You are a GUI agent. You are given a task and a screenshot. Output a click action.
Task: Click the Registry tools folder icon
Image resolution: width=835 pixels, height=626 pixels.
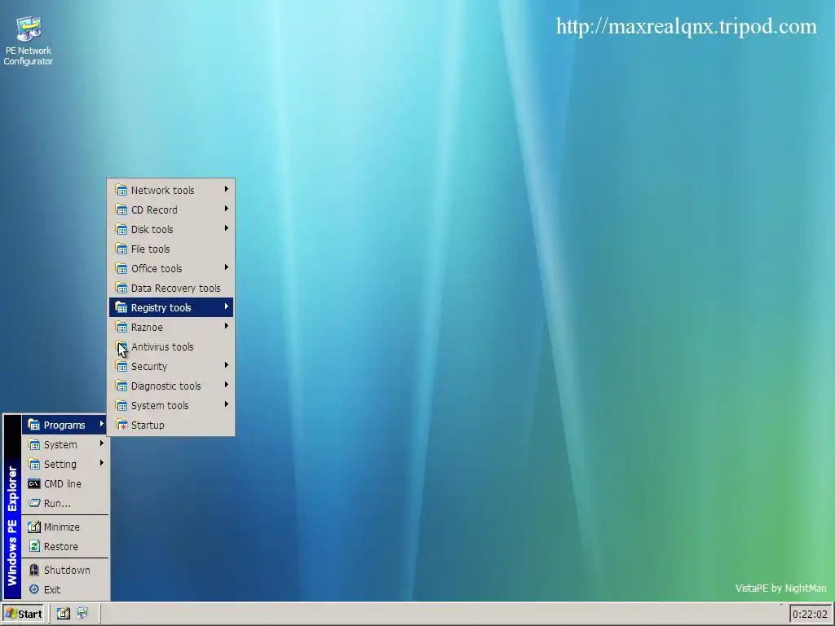pos(121,307)
